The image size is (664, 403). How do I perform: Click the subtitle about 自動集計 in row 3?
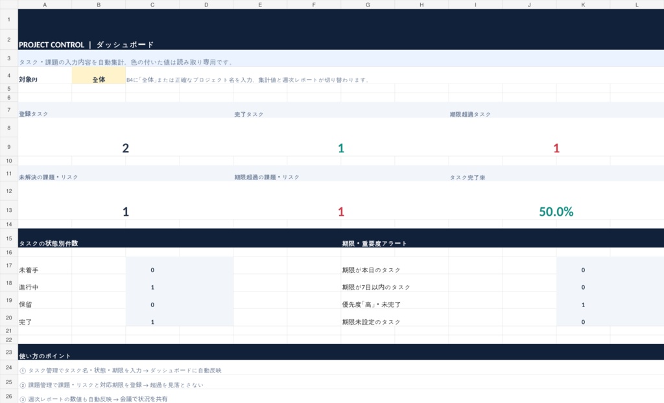pos(126,62)
